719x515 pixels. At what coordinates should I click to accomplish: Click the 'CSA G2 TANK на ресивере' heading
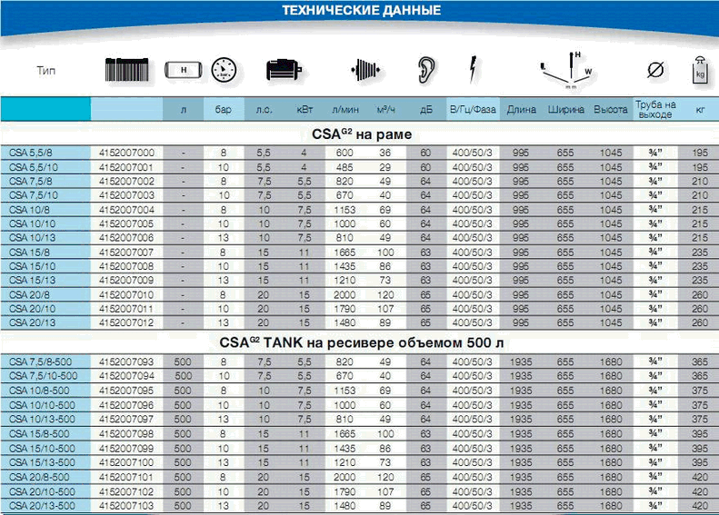pyautogui.click(x=362, y=342)
